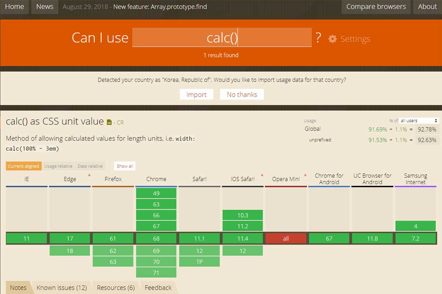Click the asterisk marker above Opera Mini column

(304, 176)
